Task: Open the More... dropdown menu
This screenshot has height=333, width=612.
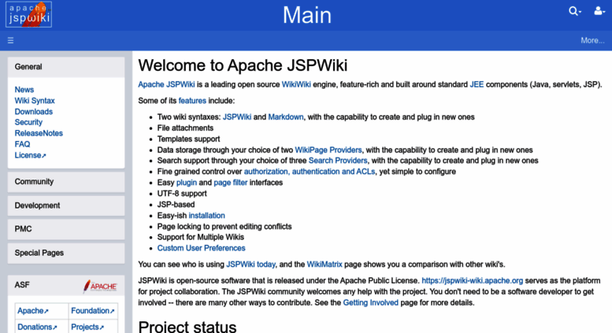Action: 592,41
